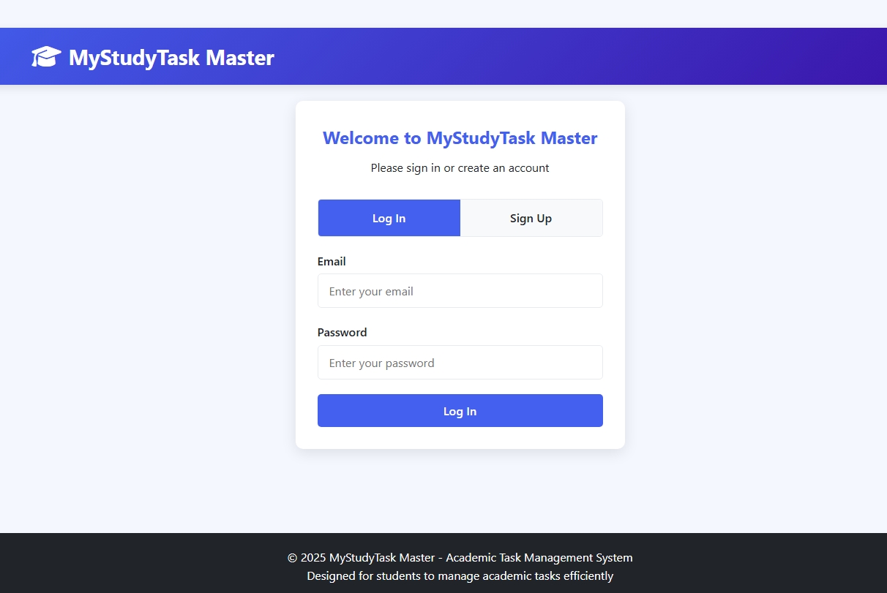Click the graduation cap logo icon
Viewport: 887px width, 593px height.
[x=46, y=57]
